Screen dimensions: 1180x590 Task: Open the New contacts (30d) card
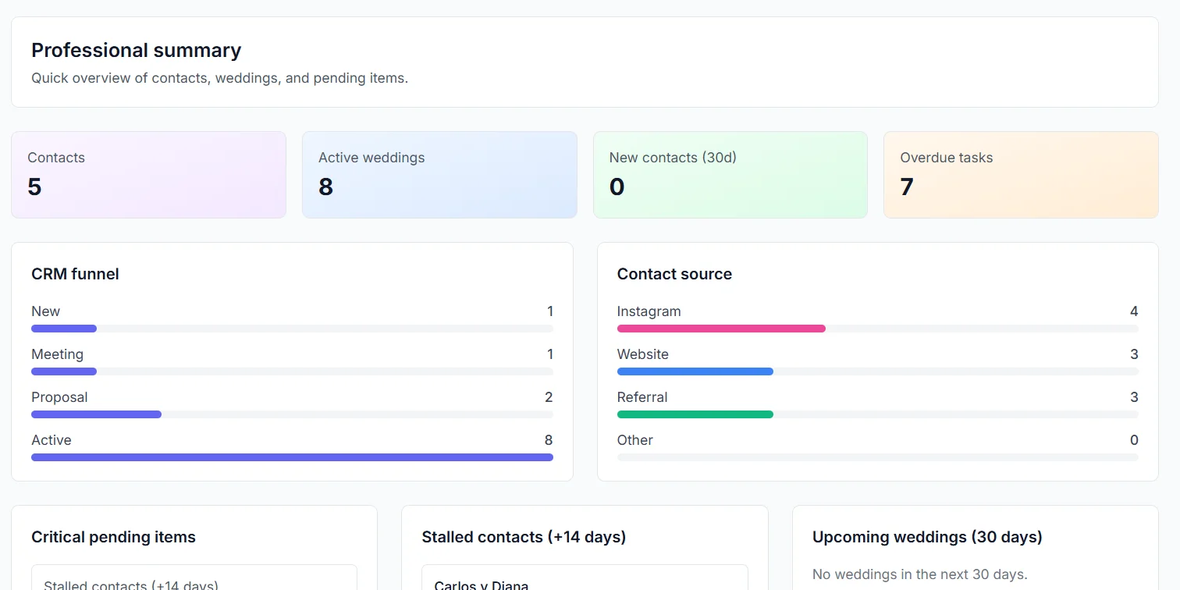(730, 175)
